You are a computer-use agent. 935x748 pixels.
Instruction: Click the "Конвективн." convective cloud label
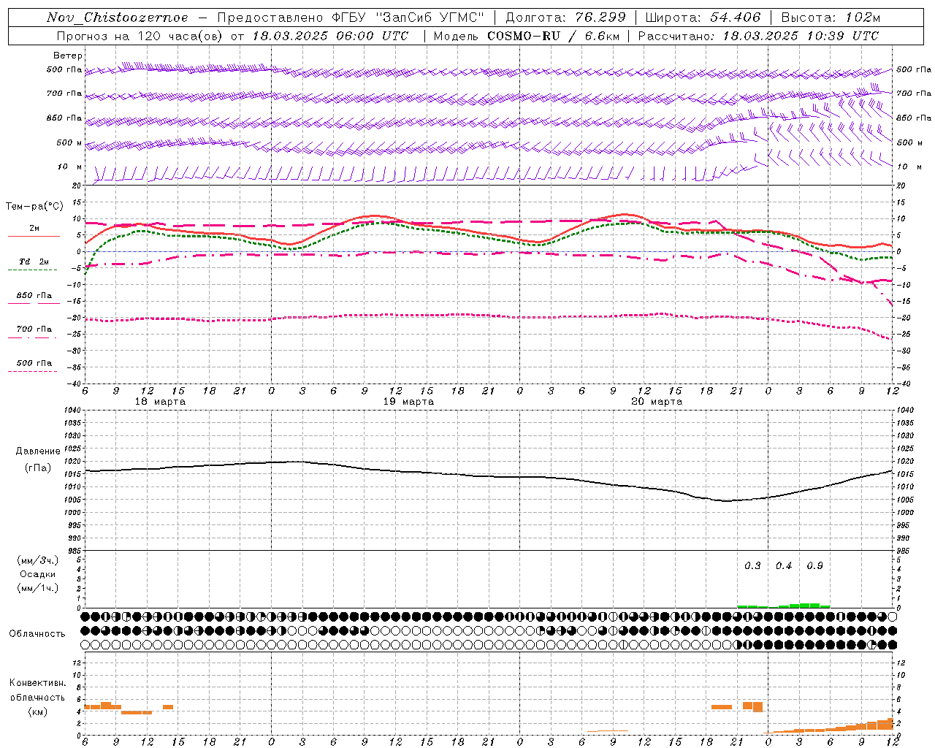click(x=38, y=683)
